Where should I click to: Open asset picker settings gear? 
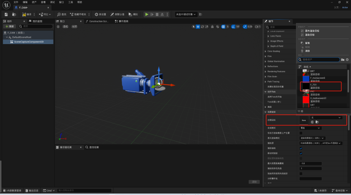coord(347,60)
